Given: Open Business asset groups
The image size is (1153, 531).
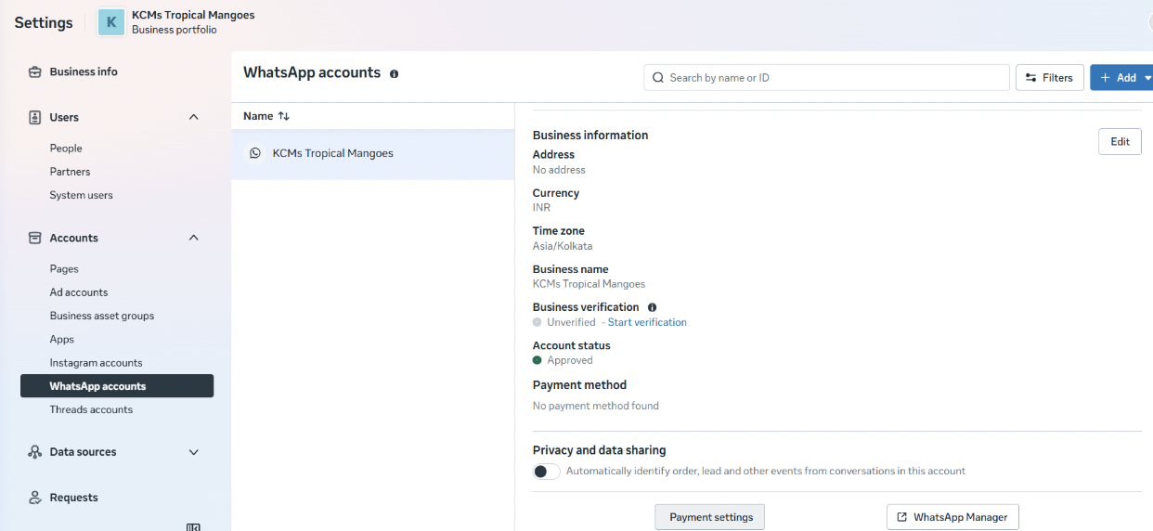Looking at the screenshot, I should point(102,316).
